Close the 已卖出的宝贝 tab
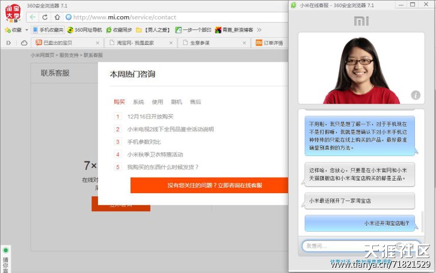Viewport: 436px width, 273px height. [97, 43]
